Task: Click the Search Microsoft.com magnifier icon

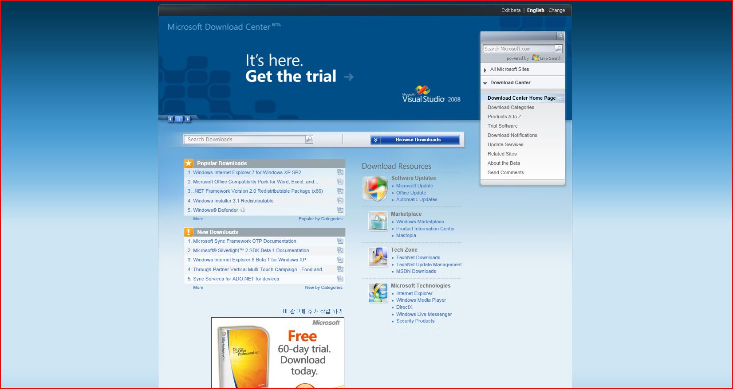Action: pyautogui.click(x=559, y=49)
